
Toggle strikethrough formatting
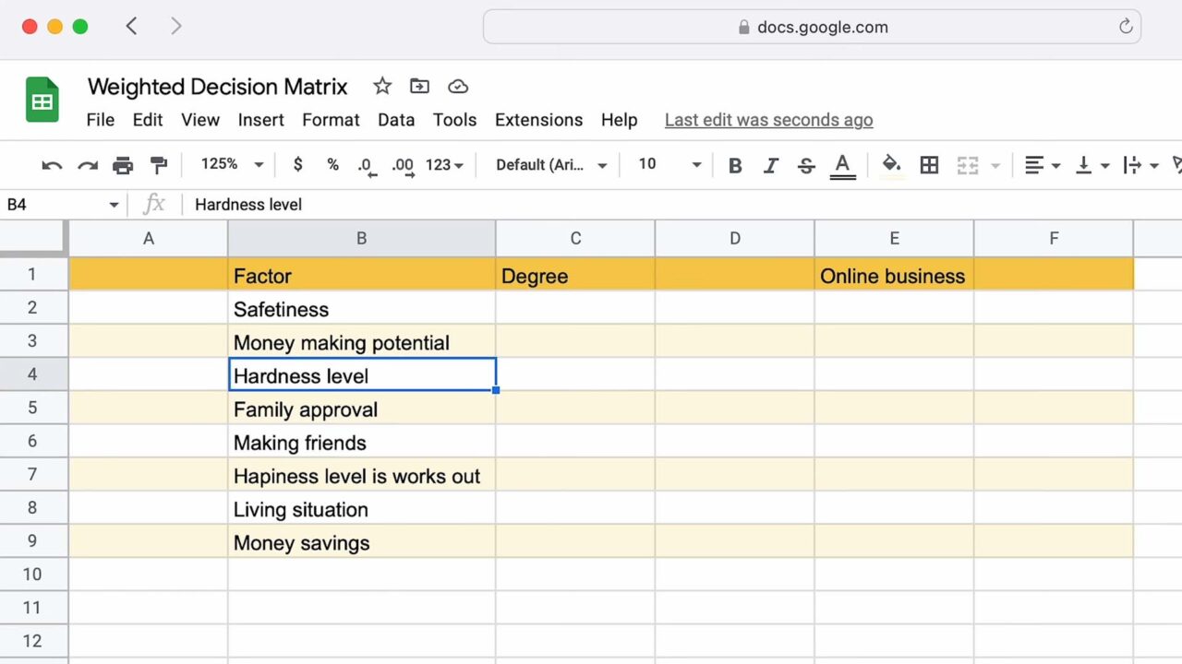[806, 165]
